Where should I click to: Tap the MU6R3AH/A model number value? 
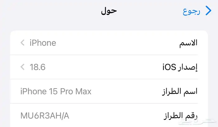coord(45,116)
